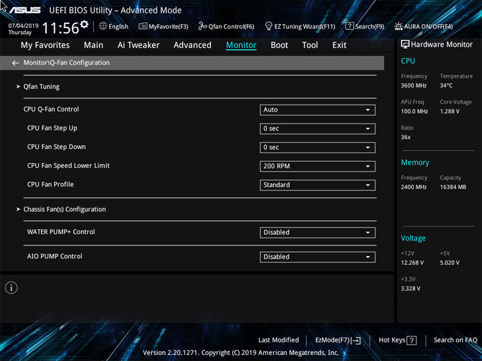Select the Monitor tab

[241, 45]
